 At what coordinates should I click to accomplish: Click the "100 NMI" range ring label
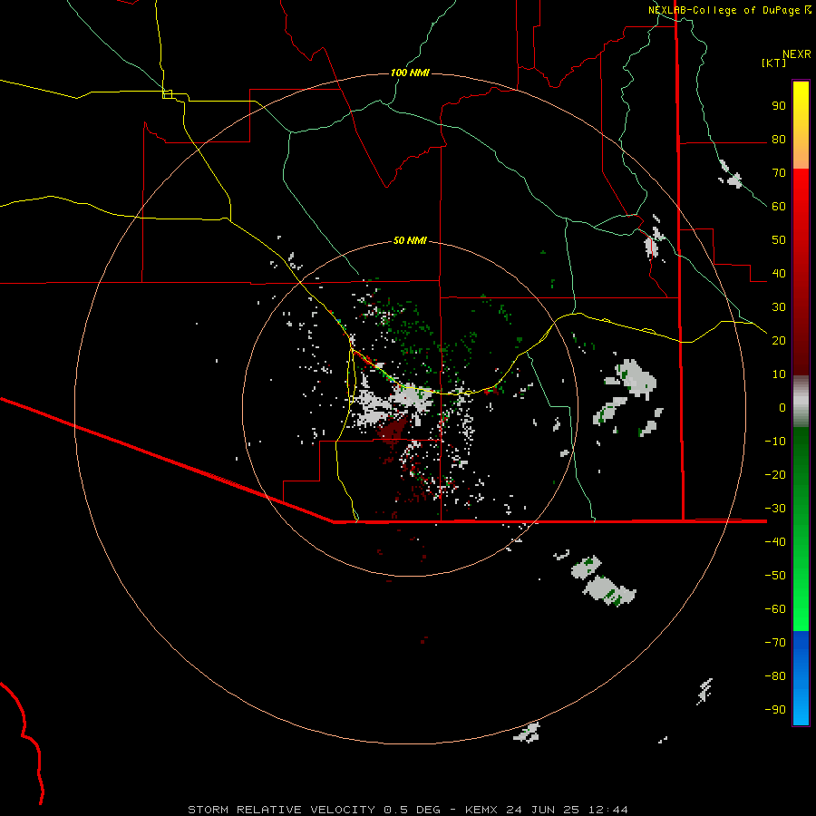[410, 73]
